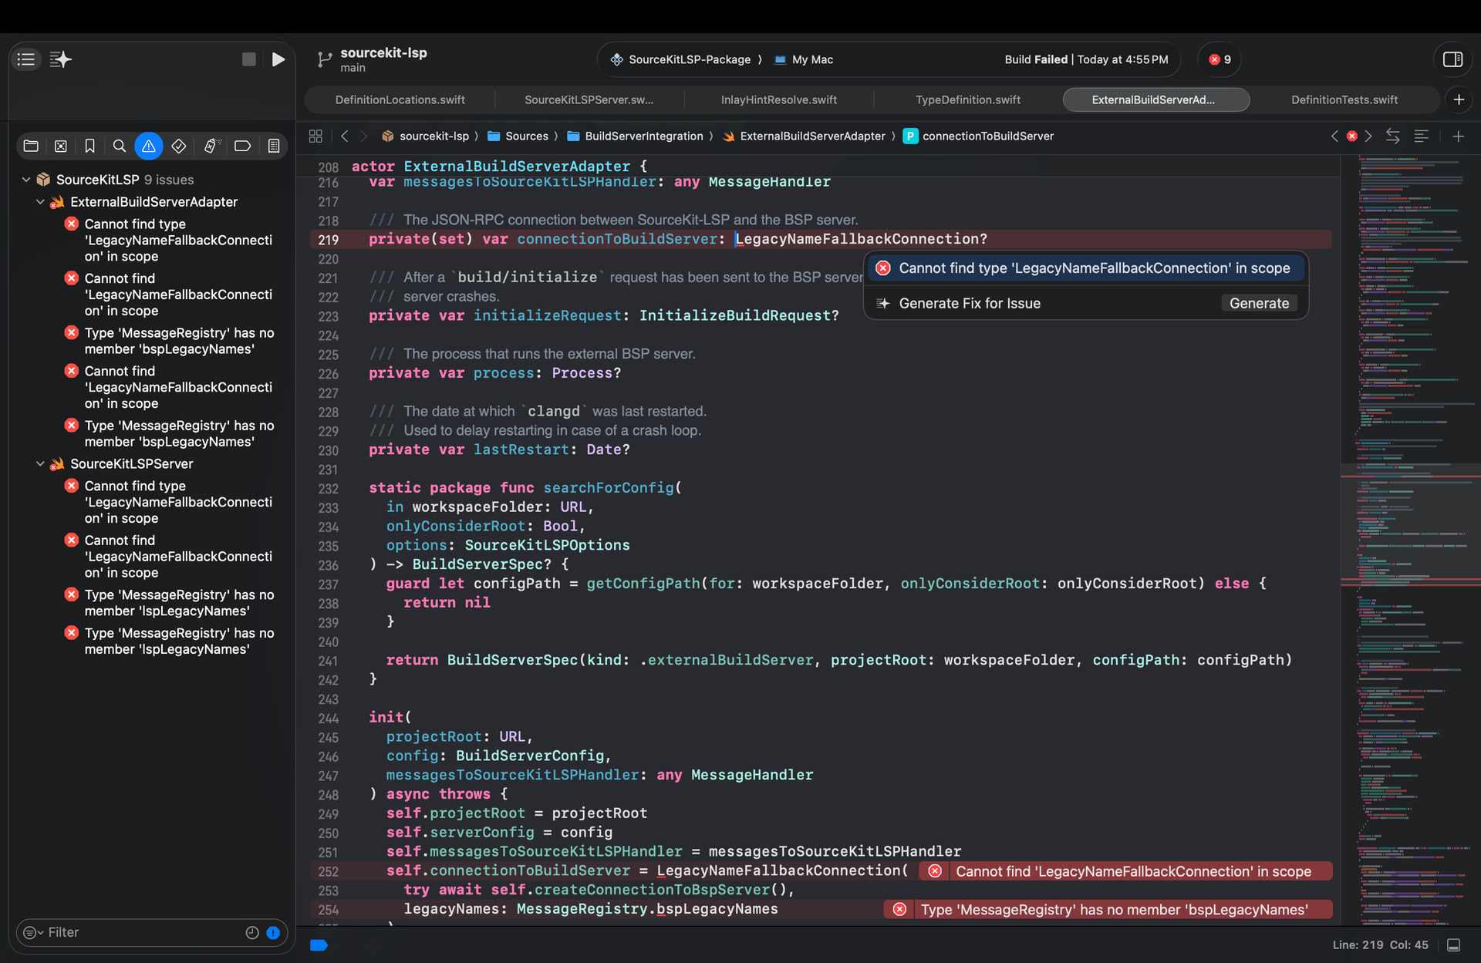The height and width of the screenshot is (963, 1481).
Task: Click the red error indicator in jump bar
Action: click(x=1351, y=136)
